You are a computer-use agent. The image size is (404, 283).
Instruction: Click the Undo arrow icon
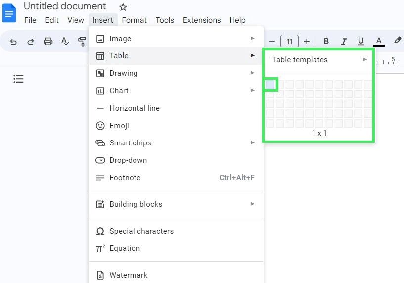[x=13, y=42]
